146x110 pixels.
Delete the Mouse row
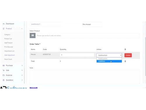pyautogui.click(x=128, y=55)
